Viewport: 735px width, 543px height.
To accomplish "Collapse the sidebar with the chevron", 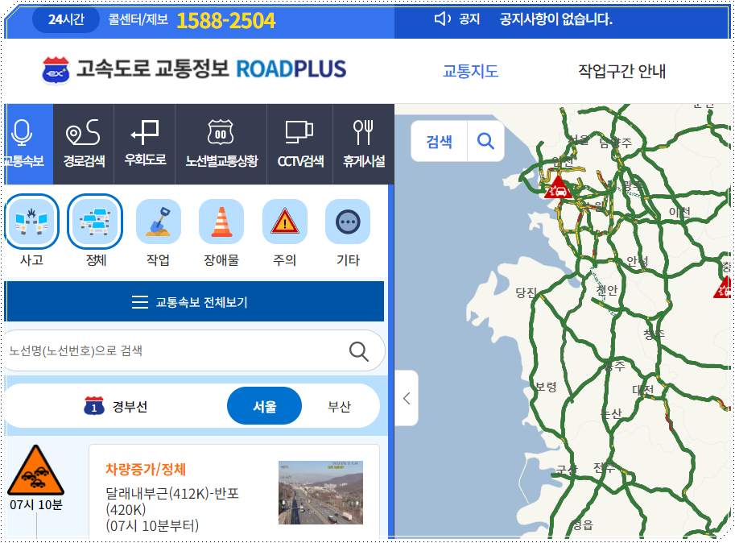I will 405,398.
